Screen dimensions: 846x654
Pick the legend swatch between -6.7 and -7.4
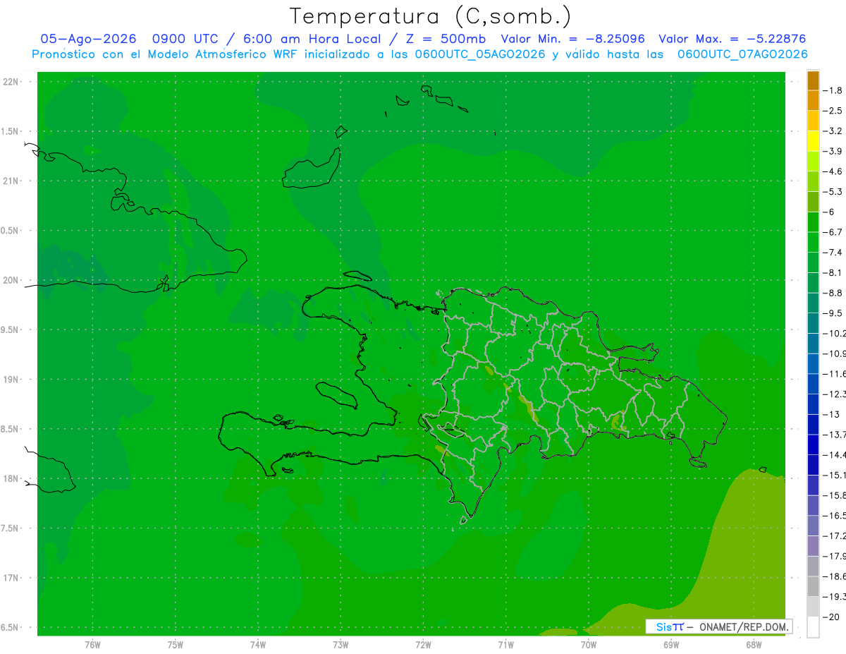click(x=813, y=242)
